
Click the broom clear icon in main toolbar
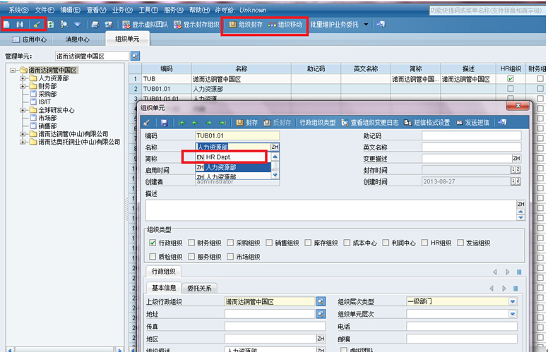pos(36,24)
